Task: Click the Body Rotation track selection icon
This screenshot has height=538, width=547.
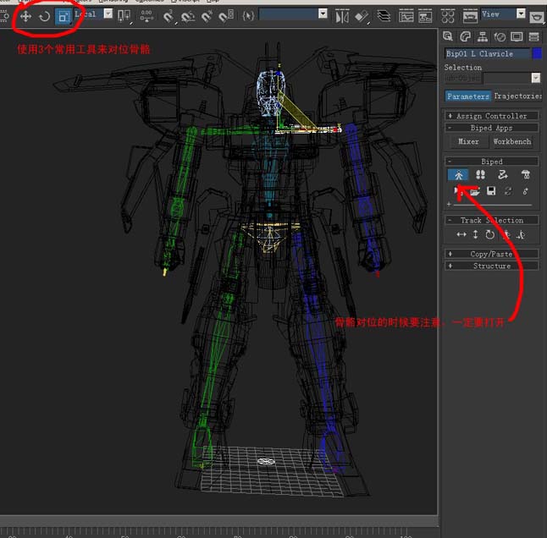Action: (x=490, y=234)
